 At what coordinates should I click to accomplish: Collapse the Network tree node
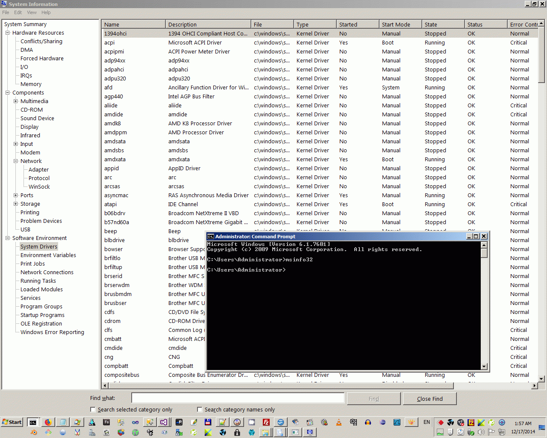tap(15, 161)
